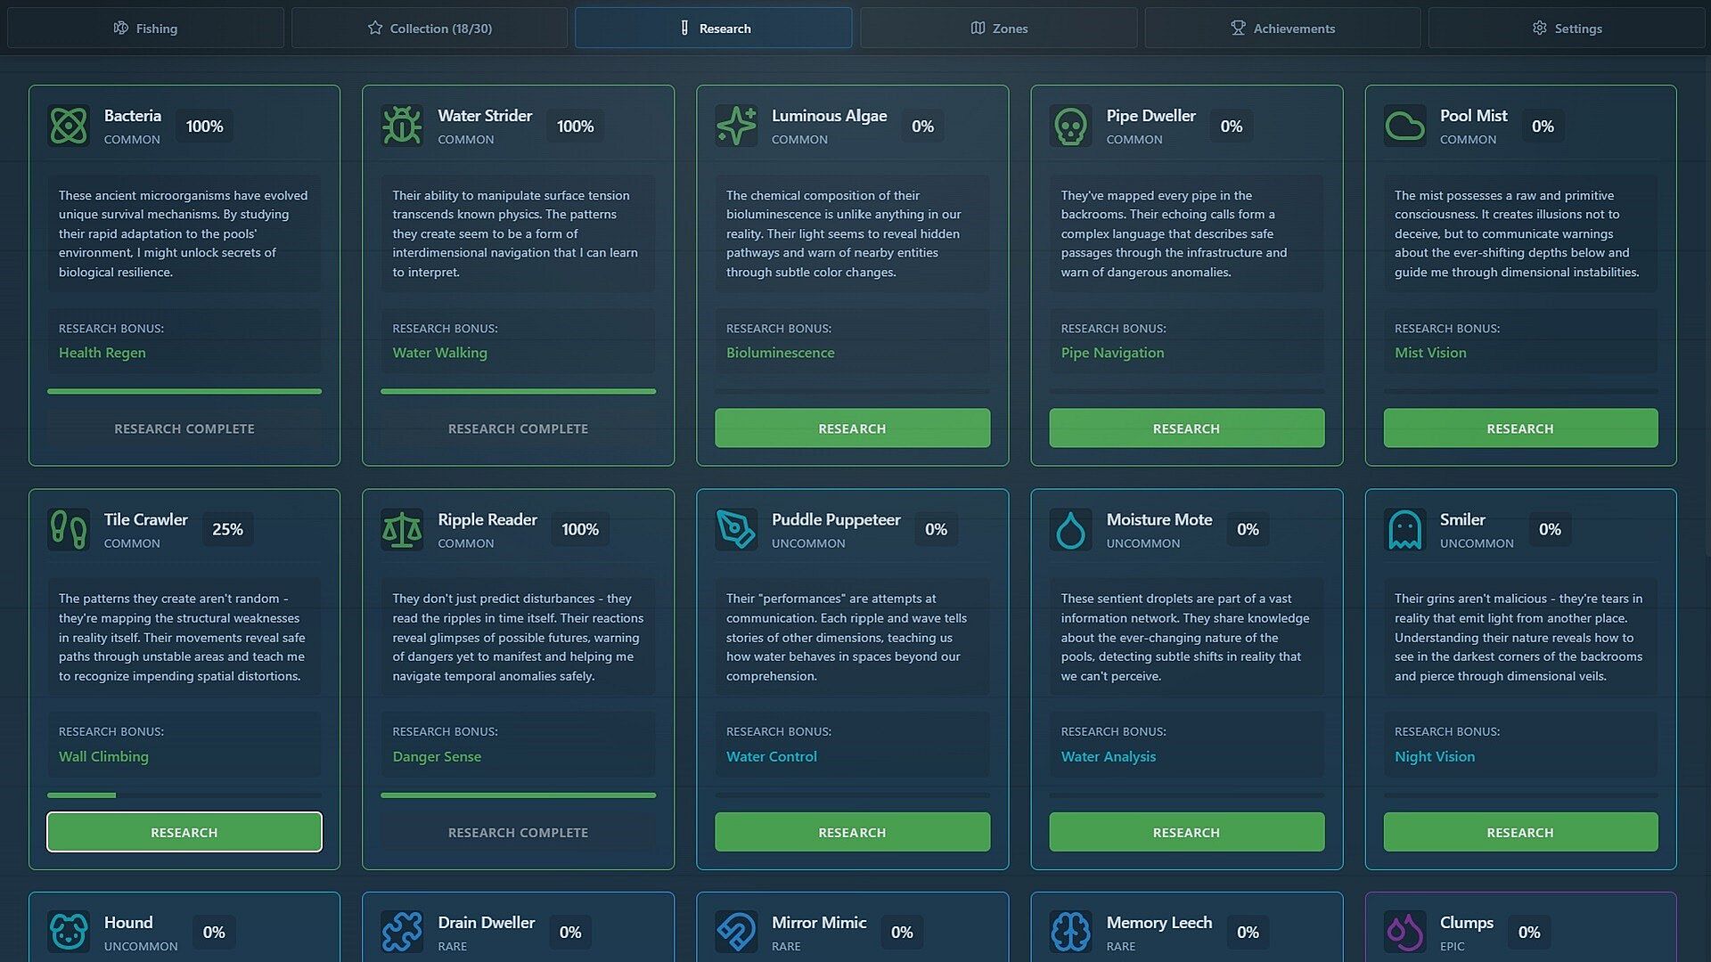
Task: Click the Puddle Puppeteer pen icon
Action: click(736, 529)
